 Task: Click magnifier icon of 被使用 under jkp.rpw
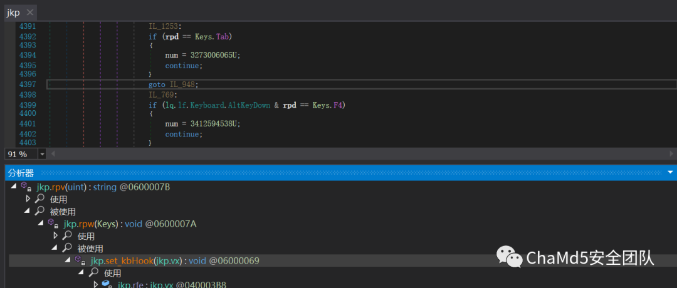click(67, 248)
